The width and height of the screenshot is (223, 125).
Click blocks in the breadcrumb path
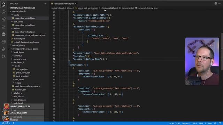click(x=70, y=8)
